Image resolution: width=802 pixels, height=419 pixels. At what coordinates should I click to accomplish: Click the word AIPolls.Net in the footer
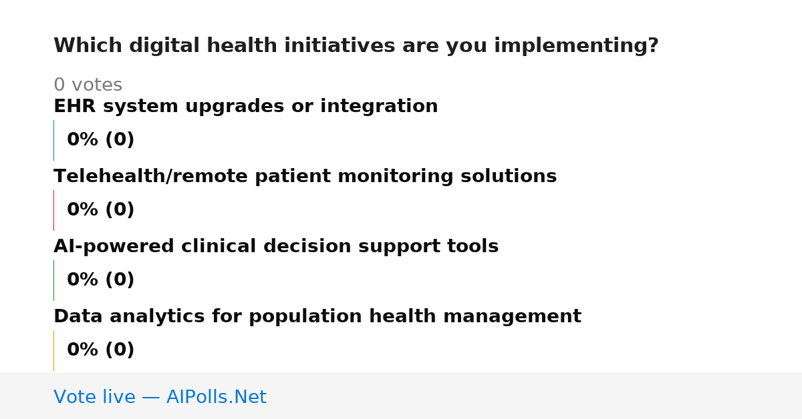217,398
